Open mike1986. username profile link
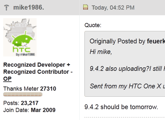Viewport: 165px width, 120px height. (x=29, y=8)
